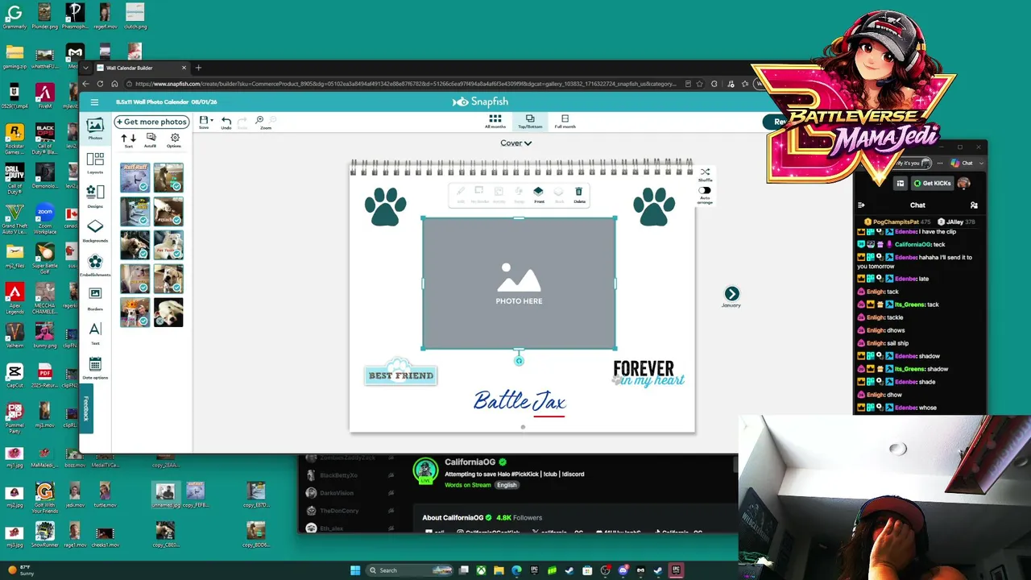1031x580 pixels.
Task: Select the Best Friend embellishment sticker
Action: [x=401, y=373]
